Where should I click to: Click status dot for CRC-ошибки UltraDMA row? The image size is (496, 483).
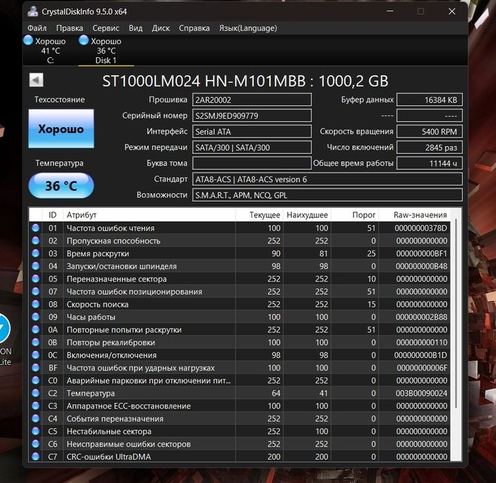[x=35, y=456]
